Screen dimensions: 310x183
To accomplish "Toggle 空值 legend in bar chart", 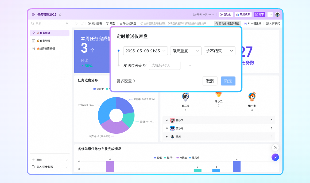I will coord(158,158).
